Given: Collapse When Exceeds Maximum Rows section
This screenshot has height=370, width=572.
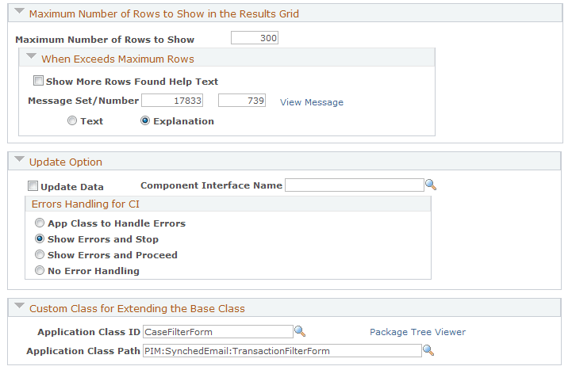Looking at the screenshot, I should tap(32, 56).
